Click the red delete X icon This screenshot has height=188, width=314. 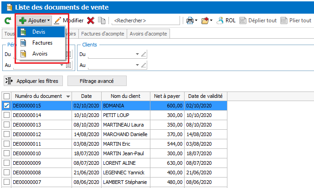[x=91, y=20]
